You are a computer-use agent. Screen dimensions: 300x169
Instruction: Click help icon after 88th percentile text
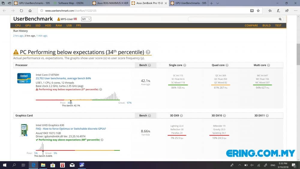(102, 140)
